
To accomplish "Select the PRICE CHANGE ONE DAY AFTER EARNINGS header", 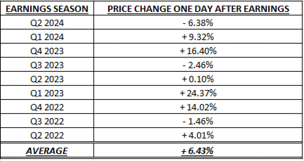I will coord(198,9).
